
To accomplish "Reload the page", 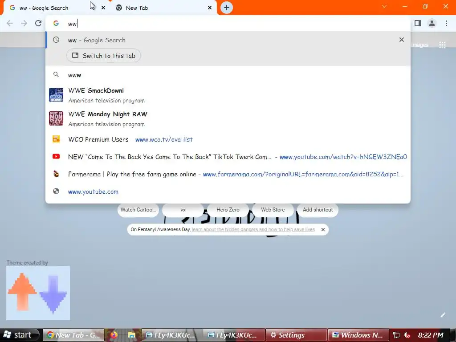I will (x=38, y=23).
